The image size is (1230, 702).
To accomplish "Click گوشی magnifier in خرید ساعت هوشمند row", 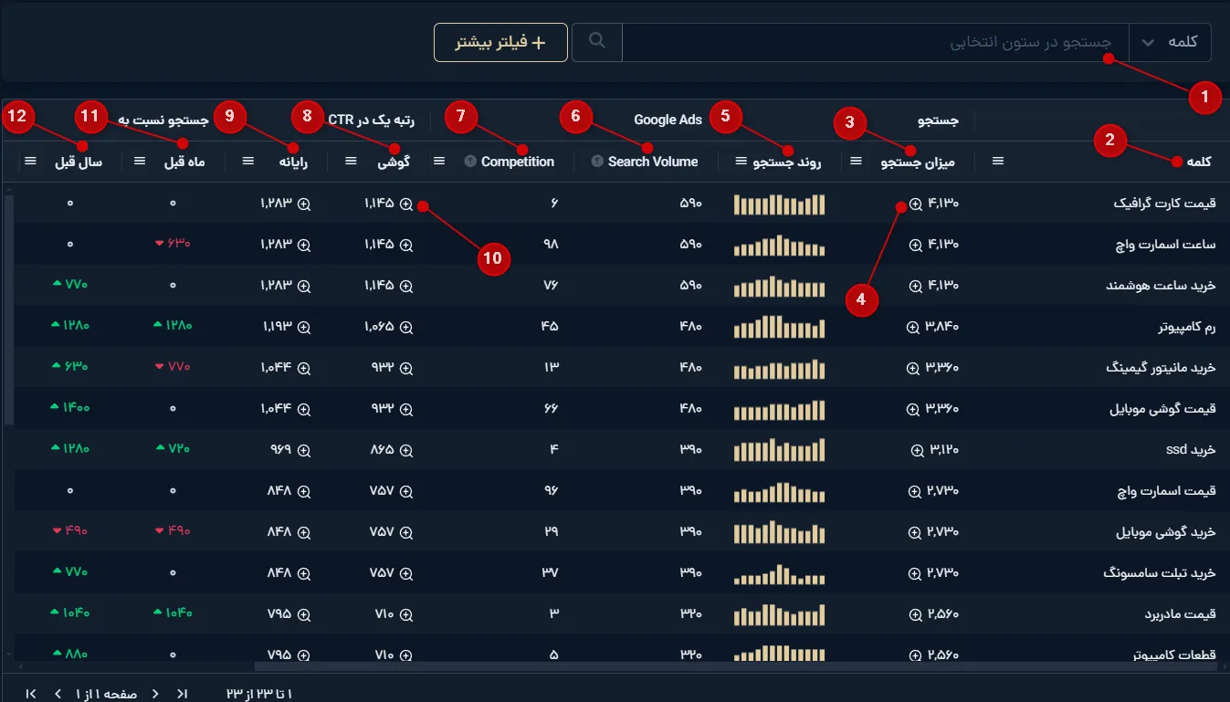I will (406, 286).
